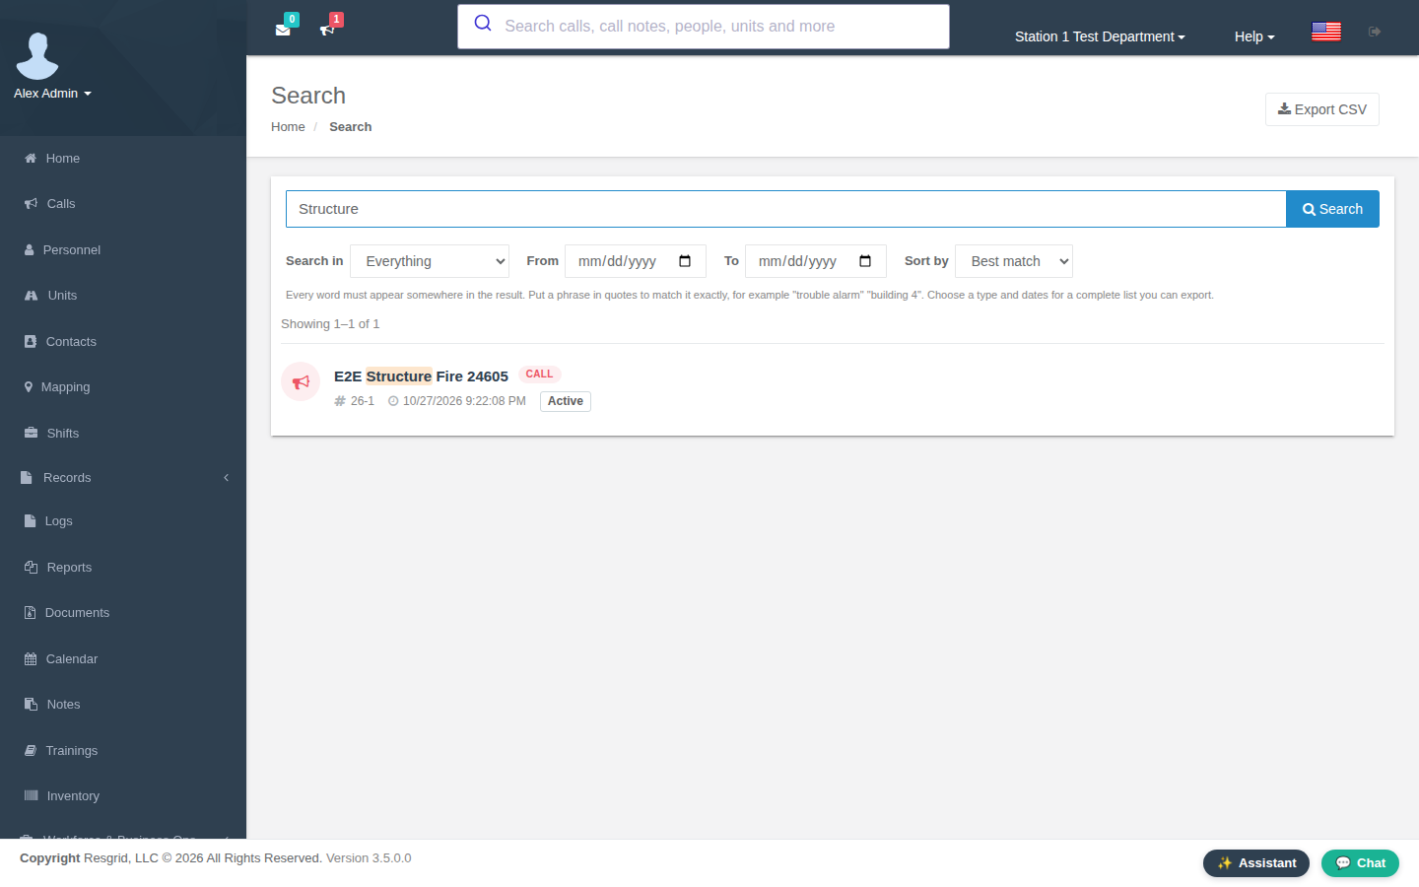Viewport: 1419px width, 887px height.
Task: Click the Structure query input field
Action: click(x=785, y=209)
